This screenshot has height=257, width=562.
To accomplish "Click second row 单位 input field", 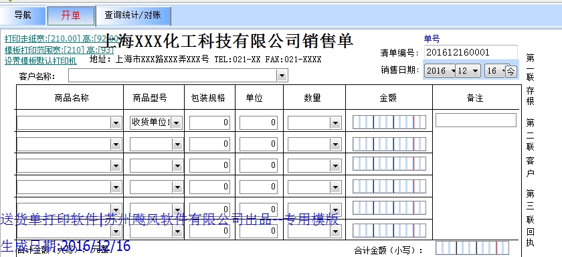I will coord(258,144).
